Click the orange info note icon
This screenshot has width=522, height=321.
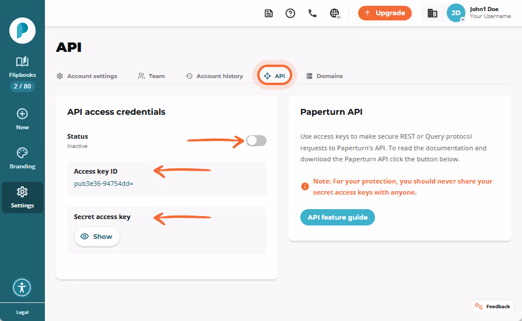click(x=304, y=186)
